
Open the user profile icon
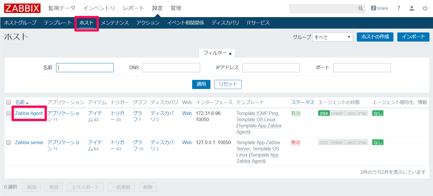point(412,8)
